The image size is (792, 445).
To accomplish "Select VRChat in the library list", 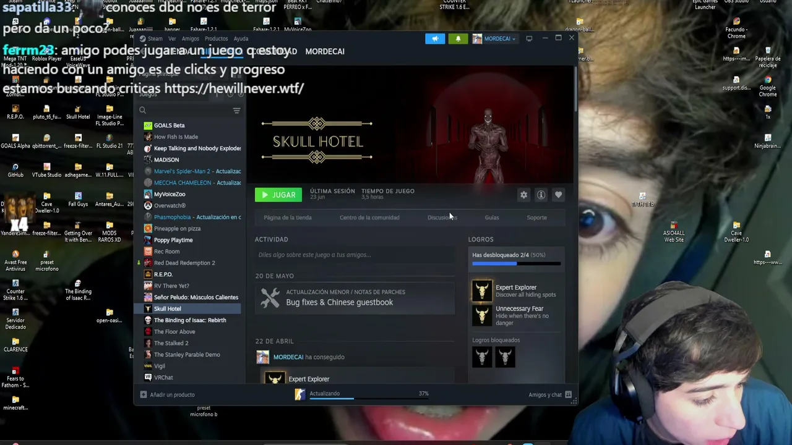I will tap(192, 378).
